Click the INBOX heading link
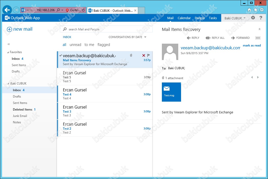268x179 pixels. pyautogui.click(x=67, y=37)
